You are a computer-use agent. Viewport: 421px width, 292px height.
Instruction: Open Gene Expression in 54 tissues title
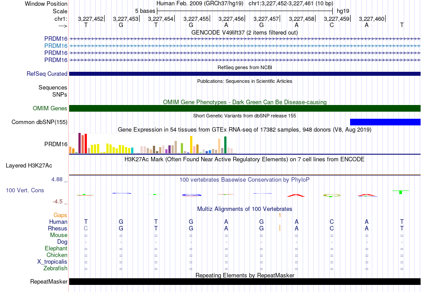point(245,130)
